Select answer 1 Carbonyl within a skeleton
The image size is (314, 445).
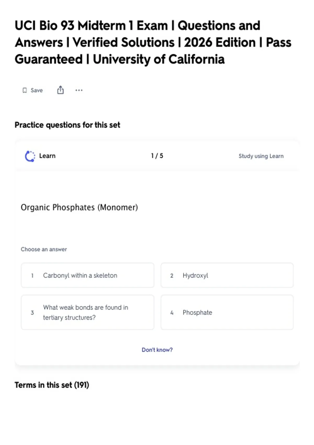click(x=88, y=275)
